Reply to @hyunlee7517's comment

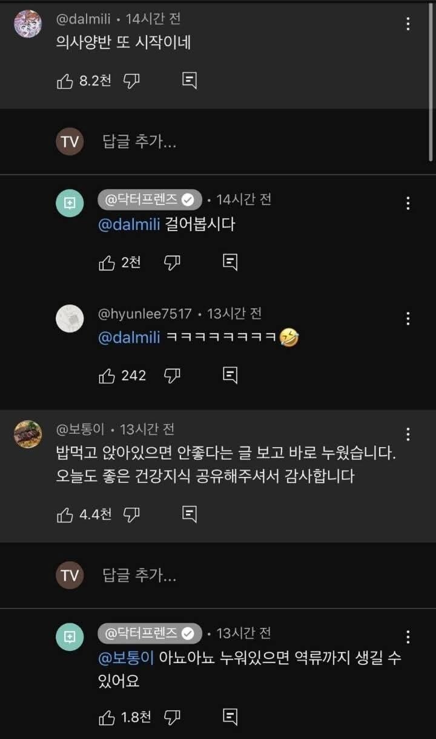tap(230, 376)
